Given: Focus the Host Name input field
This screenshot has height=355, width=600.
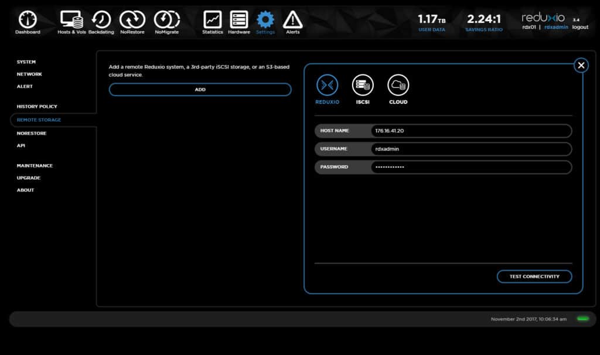Looking at the screenshot, I should (x=471, y=131).
